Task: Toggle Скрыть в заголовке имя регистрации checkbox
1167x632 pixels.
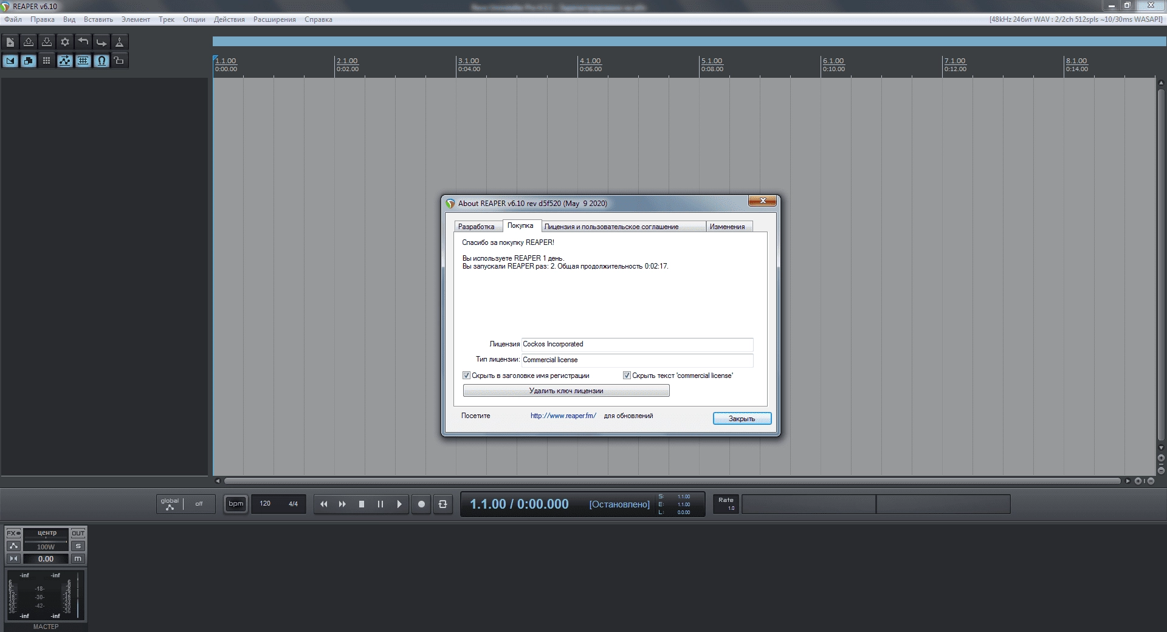Action: click(526, 376)
